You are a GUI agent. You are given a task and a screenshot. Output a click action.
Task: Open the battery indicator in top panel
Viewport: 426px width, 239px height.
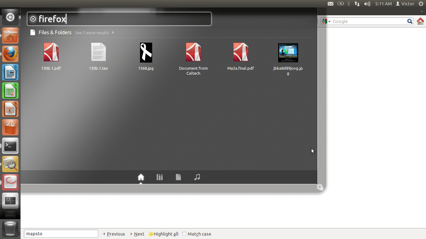click(341, 4)
